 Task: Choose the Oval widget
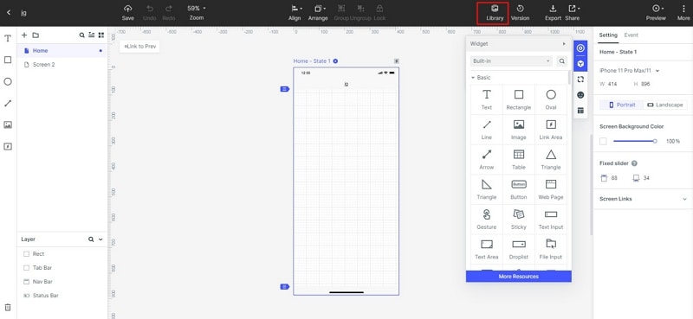551,99
